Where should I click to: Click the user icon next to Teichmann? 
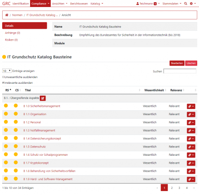[x=138, y=4]
